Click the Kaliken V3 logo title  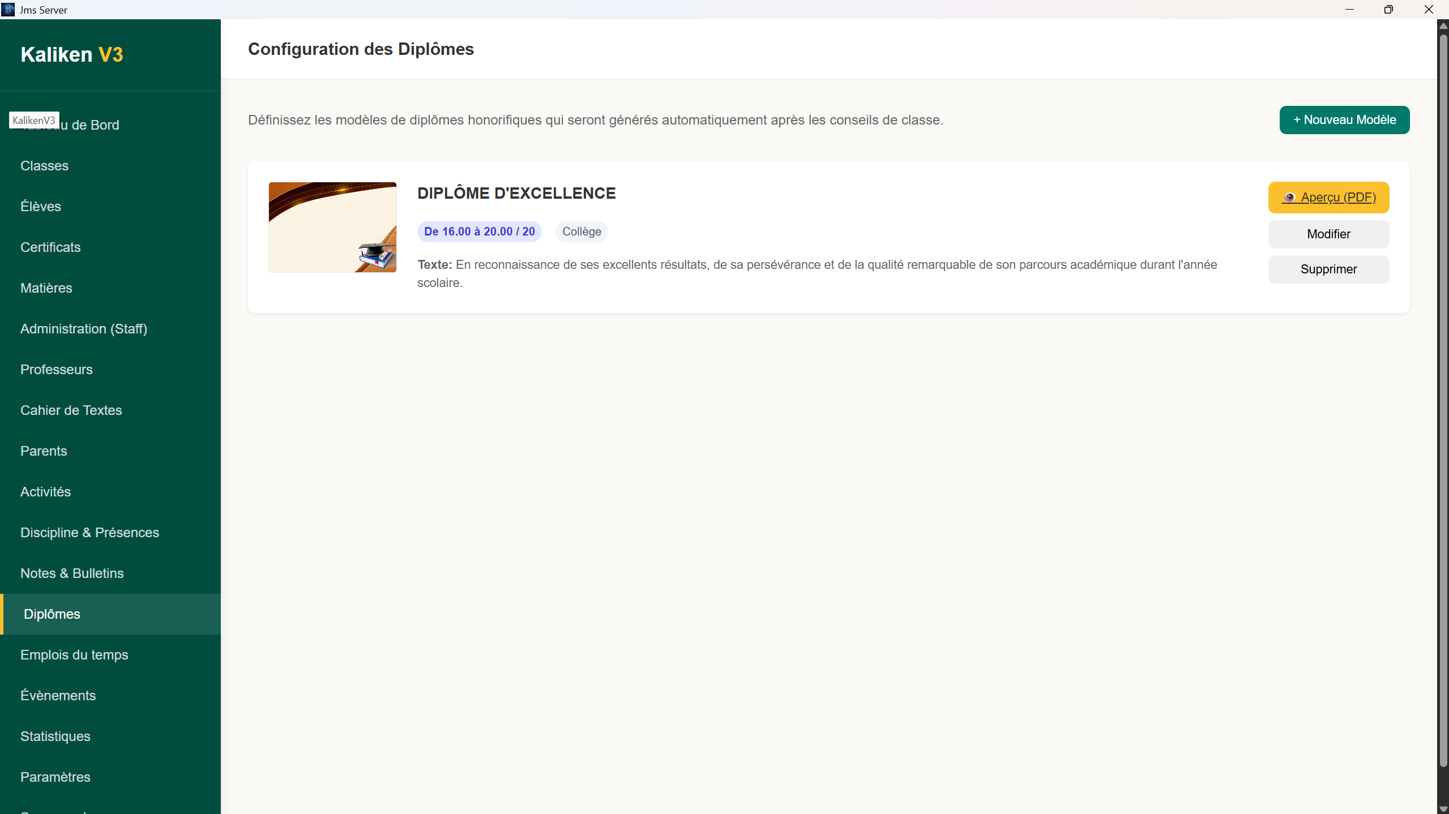72,54
